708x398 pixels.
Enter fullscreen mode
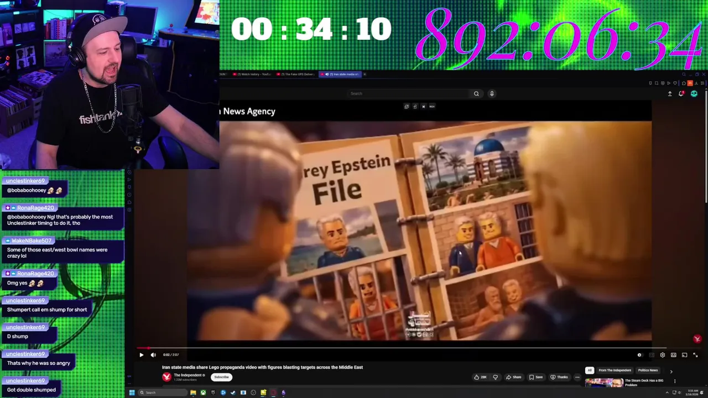pyautogui.click(x=695, y=355)
